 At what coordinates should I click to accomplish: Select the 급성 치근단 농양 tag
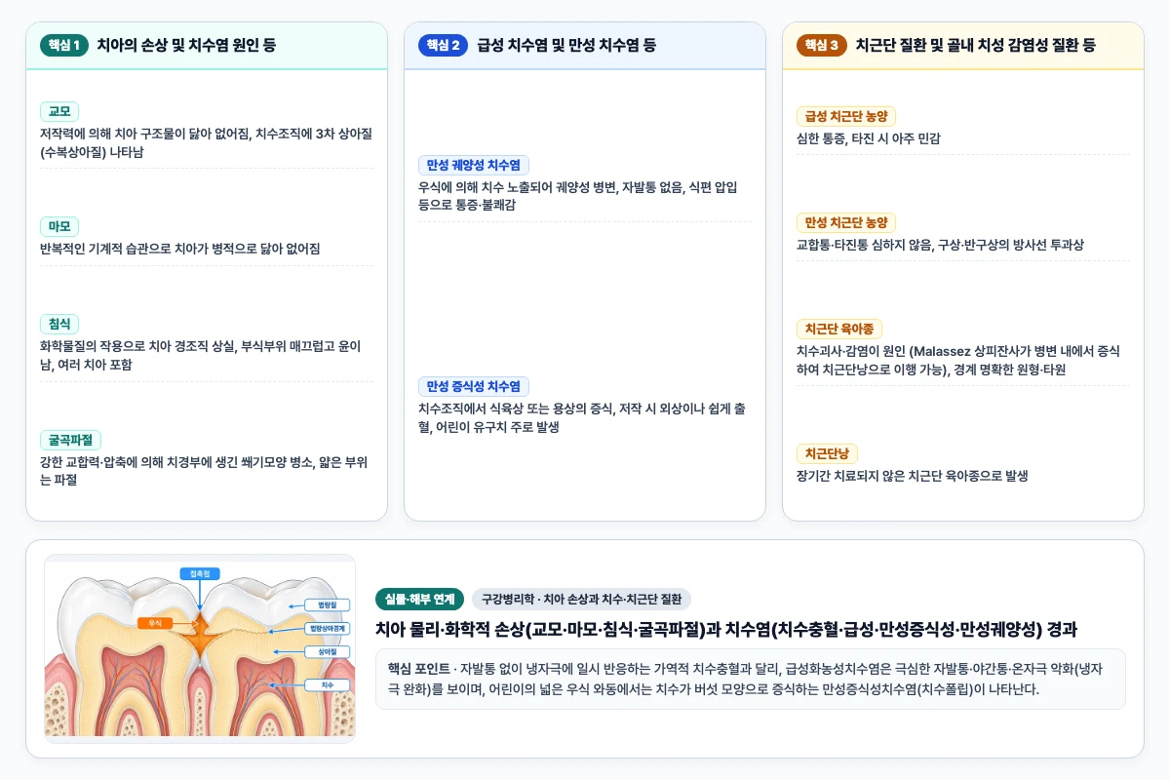click(846, 116)
